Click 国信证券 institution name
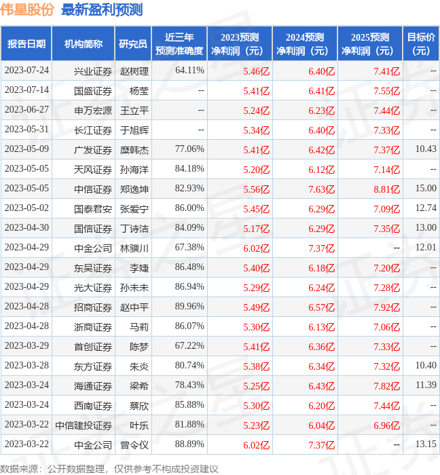The width and height of the screenshot is (440, 475). pos(93,229)
